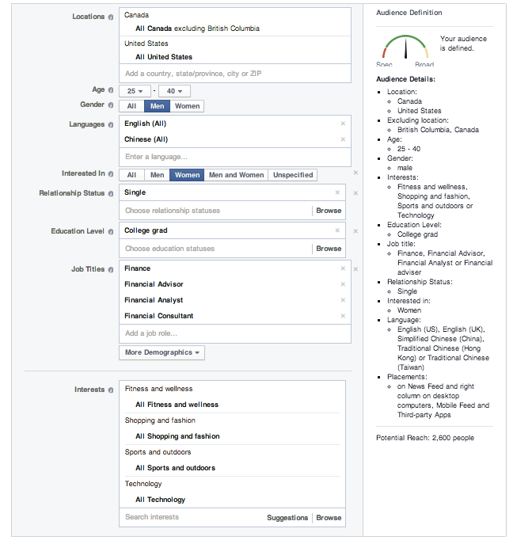Select the All United States location entry
The height and width of the screenshot is (540, 517).
tap(164, 57)
